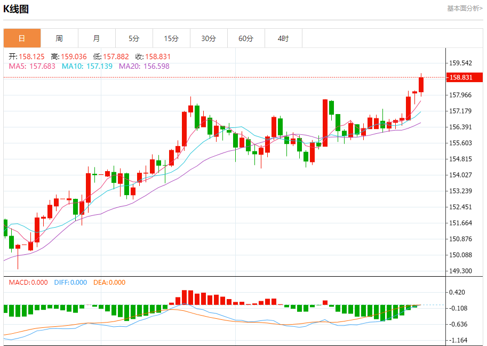
Task: Click the red 158.831 current price tag
Action: pos(462,78)
